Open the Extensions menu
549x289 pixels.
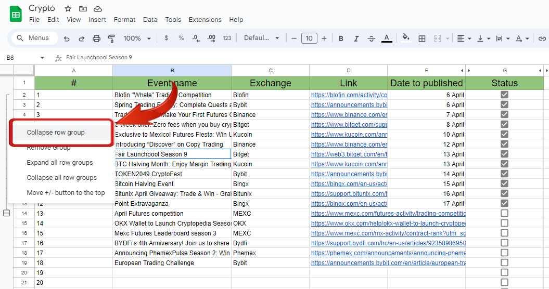(205, 20)
